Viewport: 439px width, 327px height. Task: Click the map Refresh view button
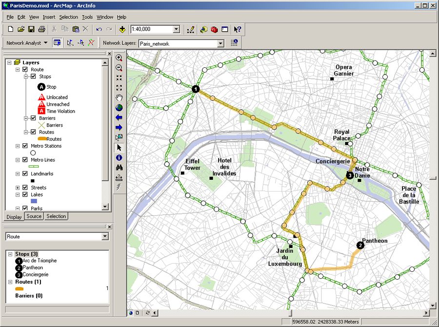[x=147, y=313]
